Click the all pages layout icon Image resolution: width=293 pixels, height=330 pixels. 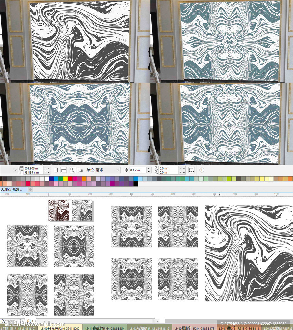tap(73, 170)
